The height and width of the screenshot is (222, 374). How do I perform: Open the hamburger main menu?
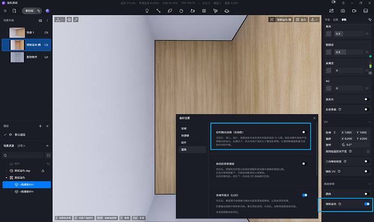point(5,11)
